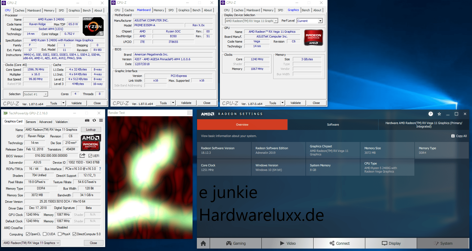Open Radeon Settings help icon
The image size is (472, 251).
pyautogui.click(x=431, y=114)
